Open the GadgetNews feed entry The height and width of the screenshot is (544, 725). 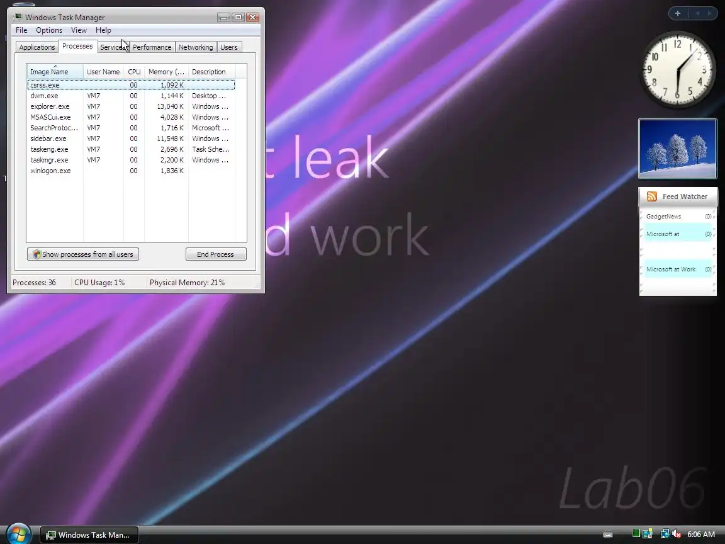[678, 217]
